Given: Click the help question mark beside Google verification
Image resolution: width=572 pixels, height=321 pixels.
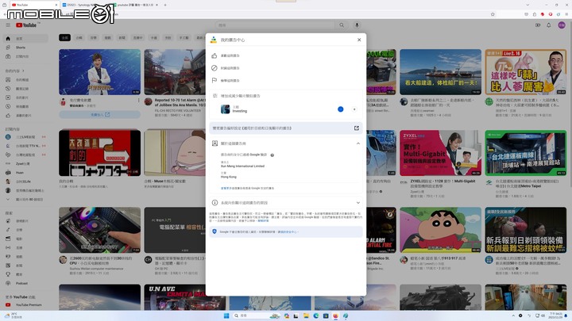Looking at the screenshot, I should (x=272, y=155).
